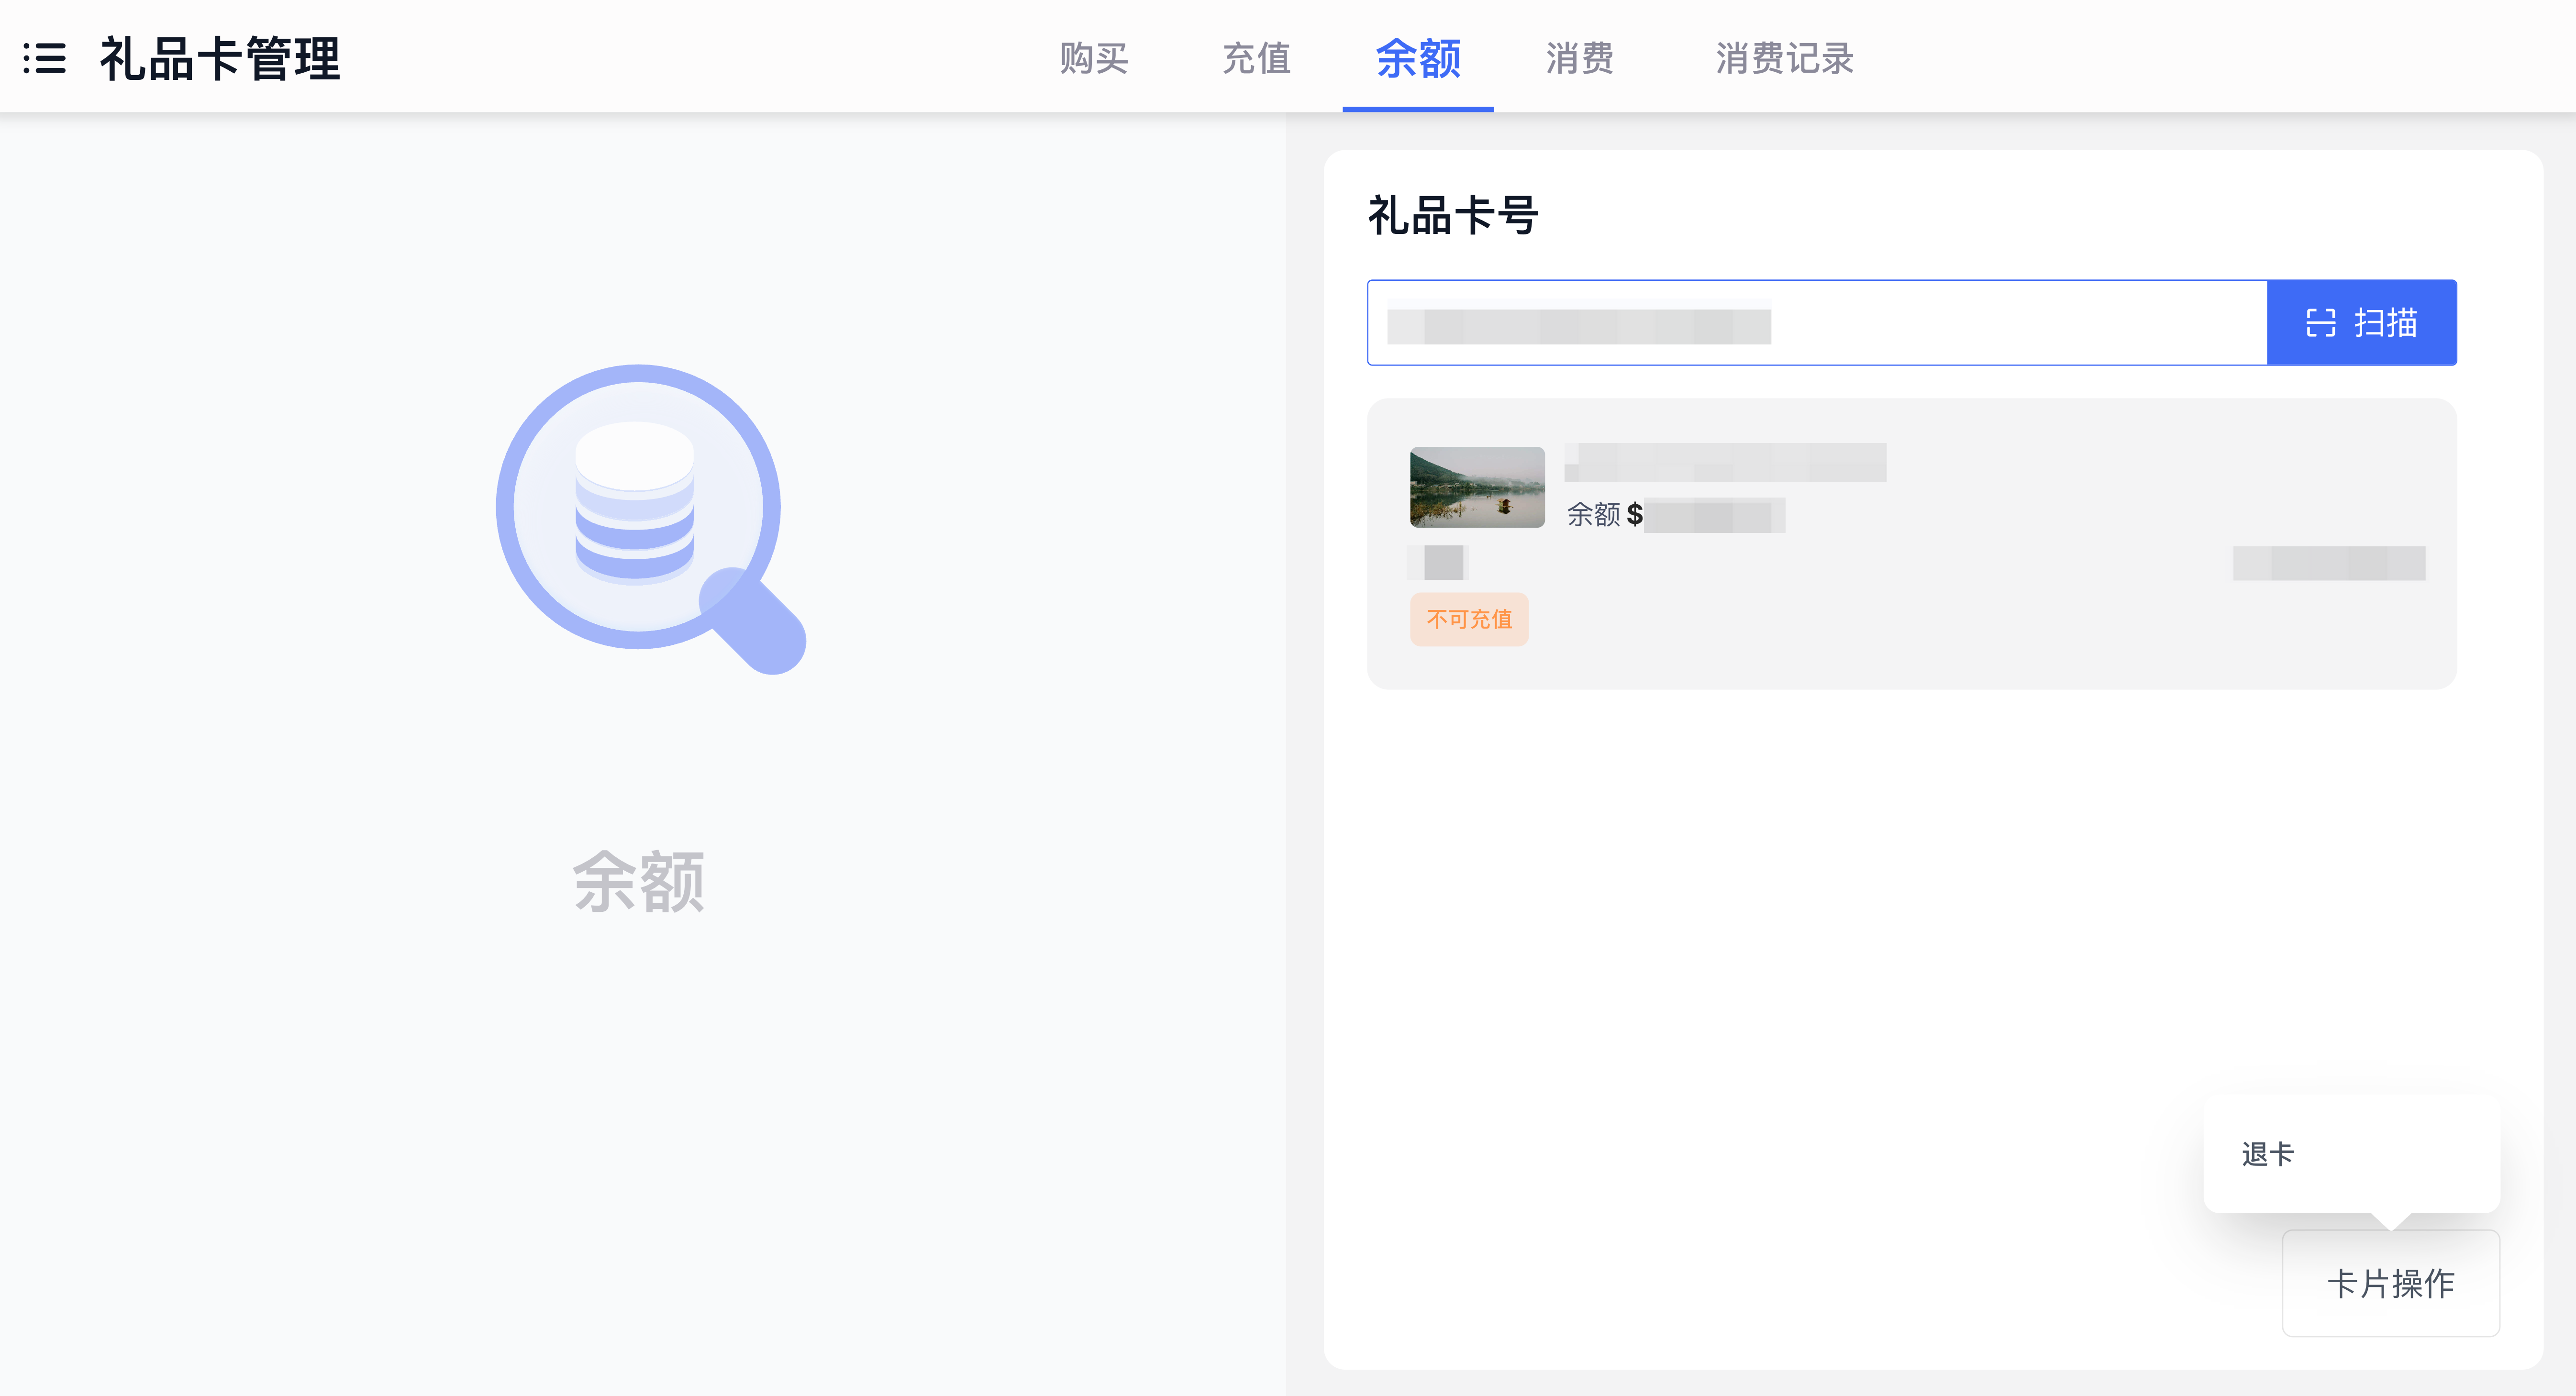Choose 退卡 from the popup menu
This screenshot has height=1396, width=2576.
(x=2268, y=1154)
